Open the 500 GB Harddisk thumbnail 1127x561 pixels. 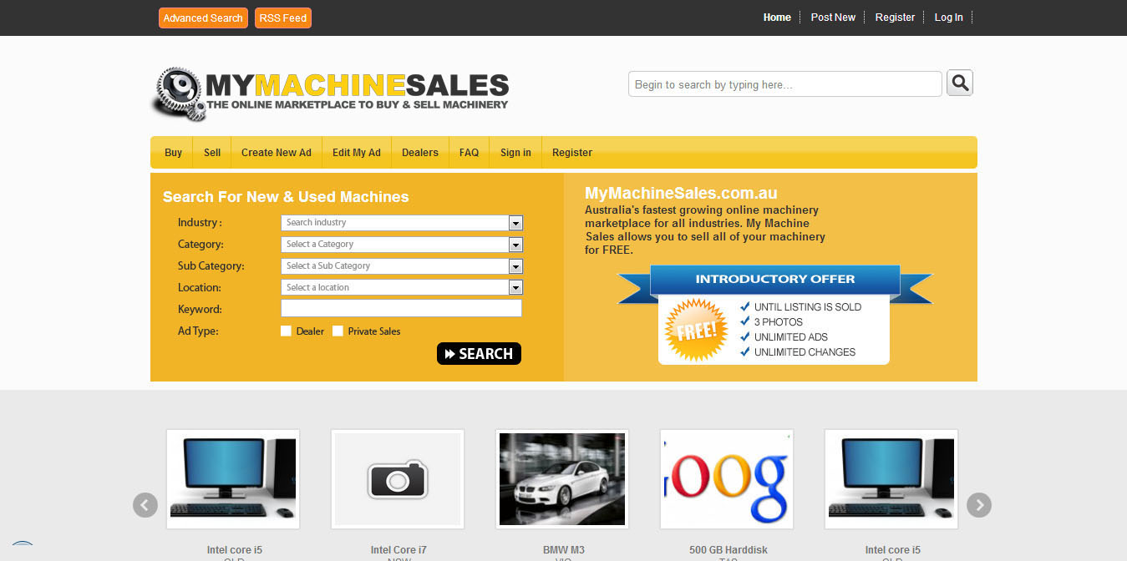727,479
